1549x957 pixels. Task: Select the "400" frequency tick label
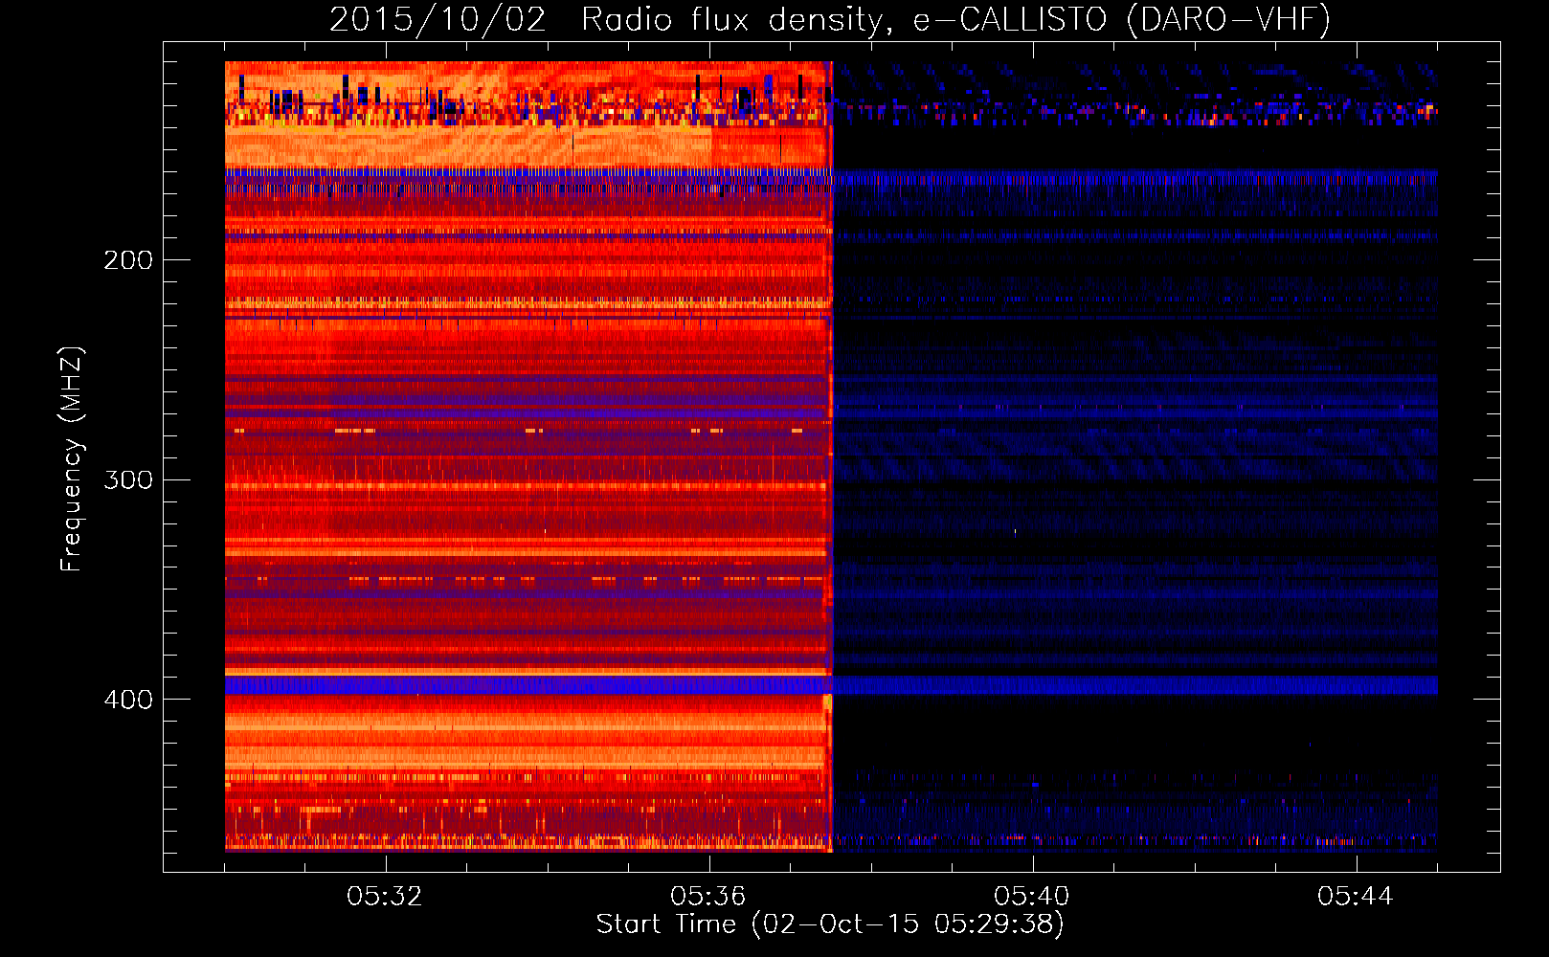pyautogui.click(x=128, y=700)
